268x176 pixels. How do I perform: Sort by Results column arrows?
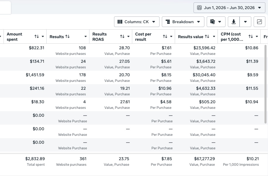point(67,36)
